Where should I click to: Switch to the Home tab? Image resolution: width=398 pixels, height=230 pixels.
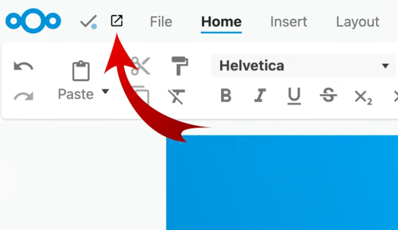pyautogui.click(x=221, y=22)
